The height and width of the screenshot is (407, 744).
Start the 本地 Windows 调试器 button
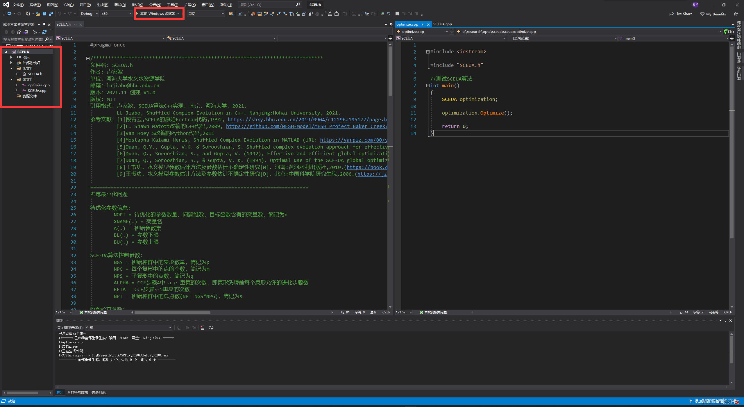pos(158,14)
